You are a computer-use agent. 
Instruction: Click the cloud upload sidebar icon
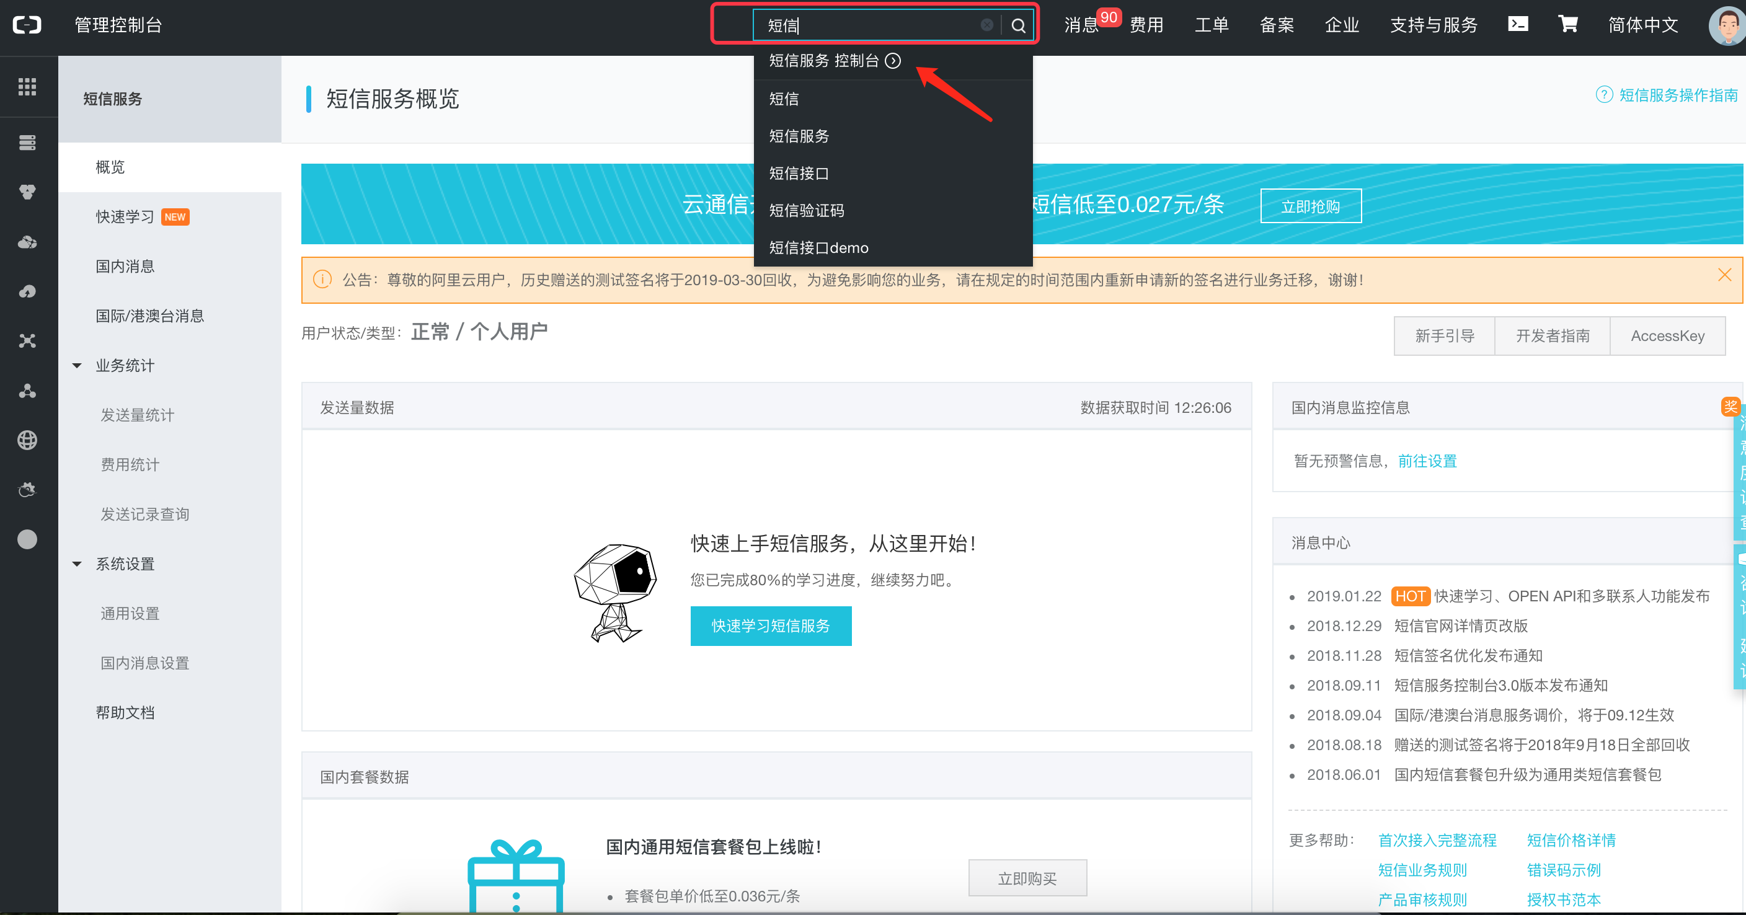(x=27, y=291)
